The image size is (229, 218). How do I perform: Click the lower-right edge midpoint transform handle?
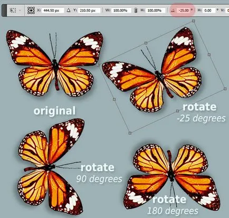[x=177, y=111]
